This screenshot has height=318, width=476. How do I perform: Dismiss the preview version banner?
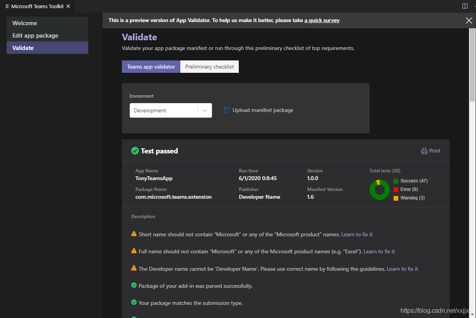click(469, 21)
